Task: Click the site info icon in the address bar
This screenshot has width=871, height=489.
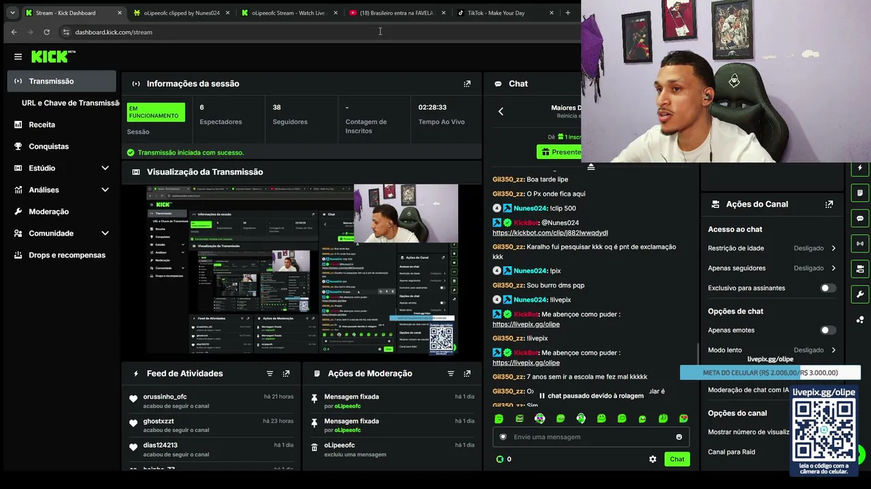Action: (x=66, y=32)
